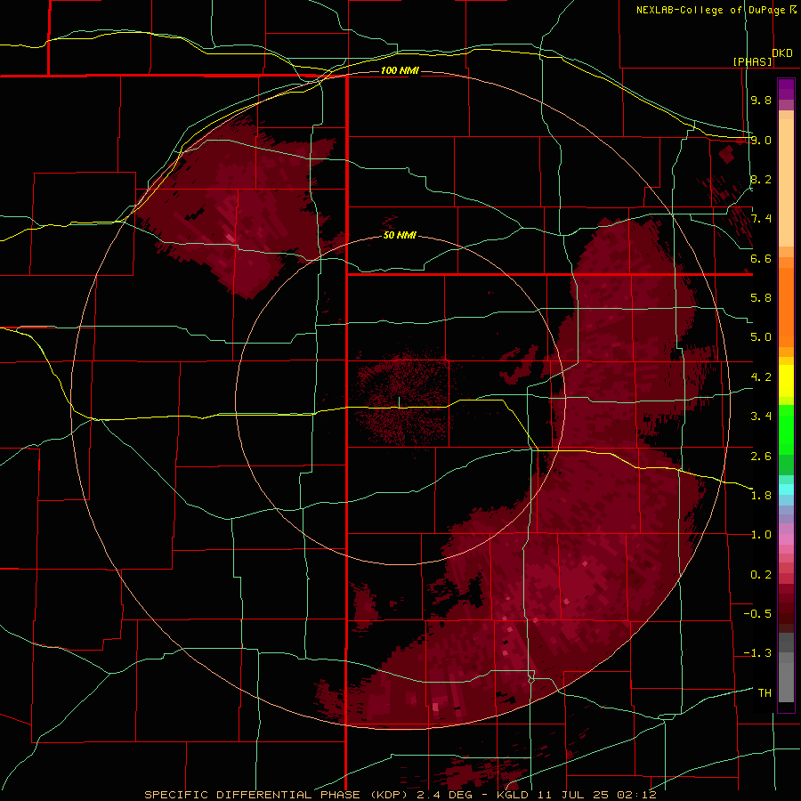
Task: Click the 5.0 value on the color scale
Action: (x=761, y=337)
